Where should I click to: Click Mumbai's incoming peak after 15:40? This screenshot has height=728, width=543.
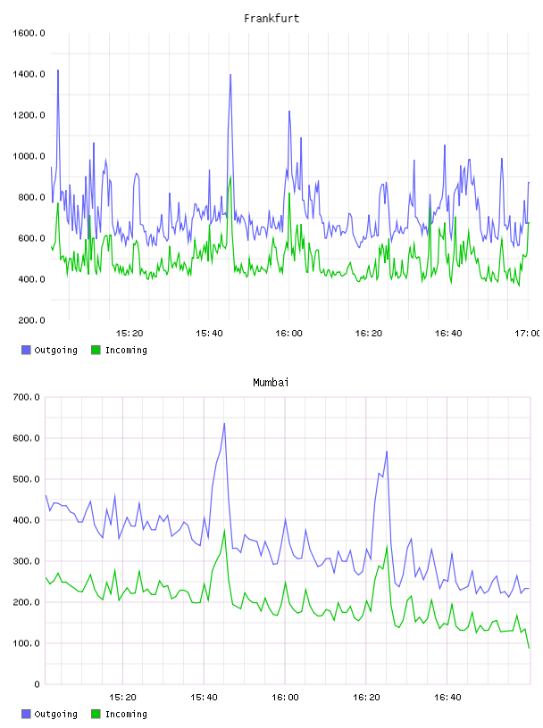point(224,530)
